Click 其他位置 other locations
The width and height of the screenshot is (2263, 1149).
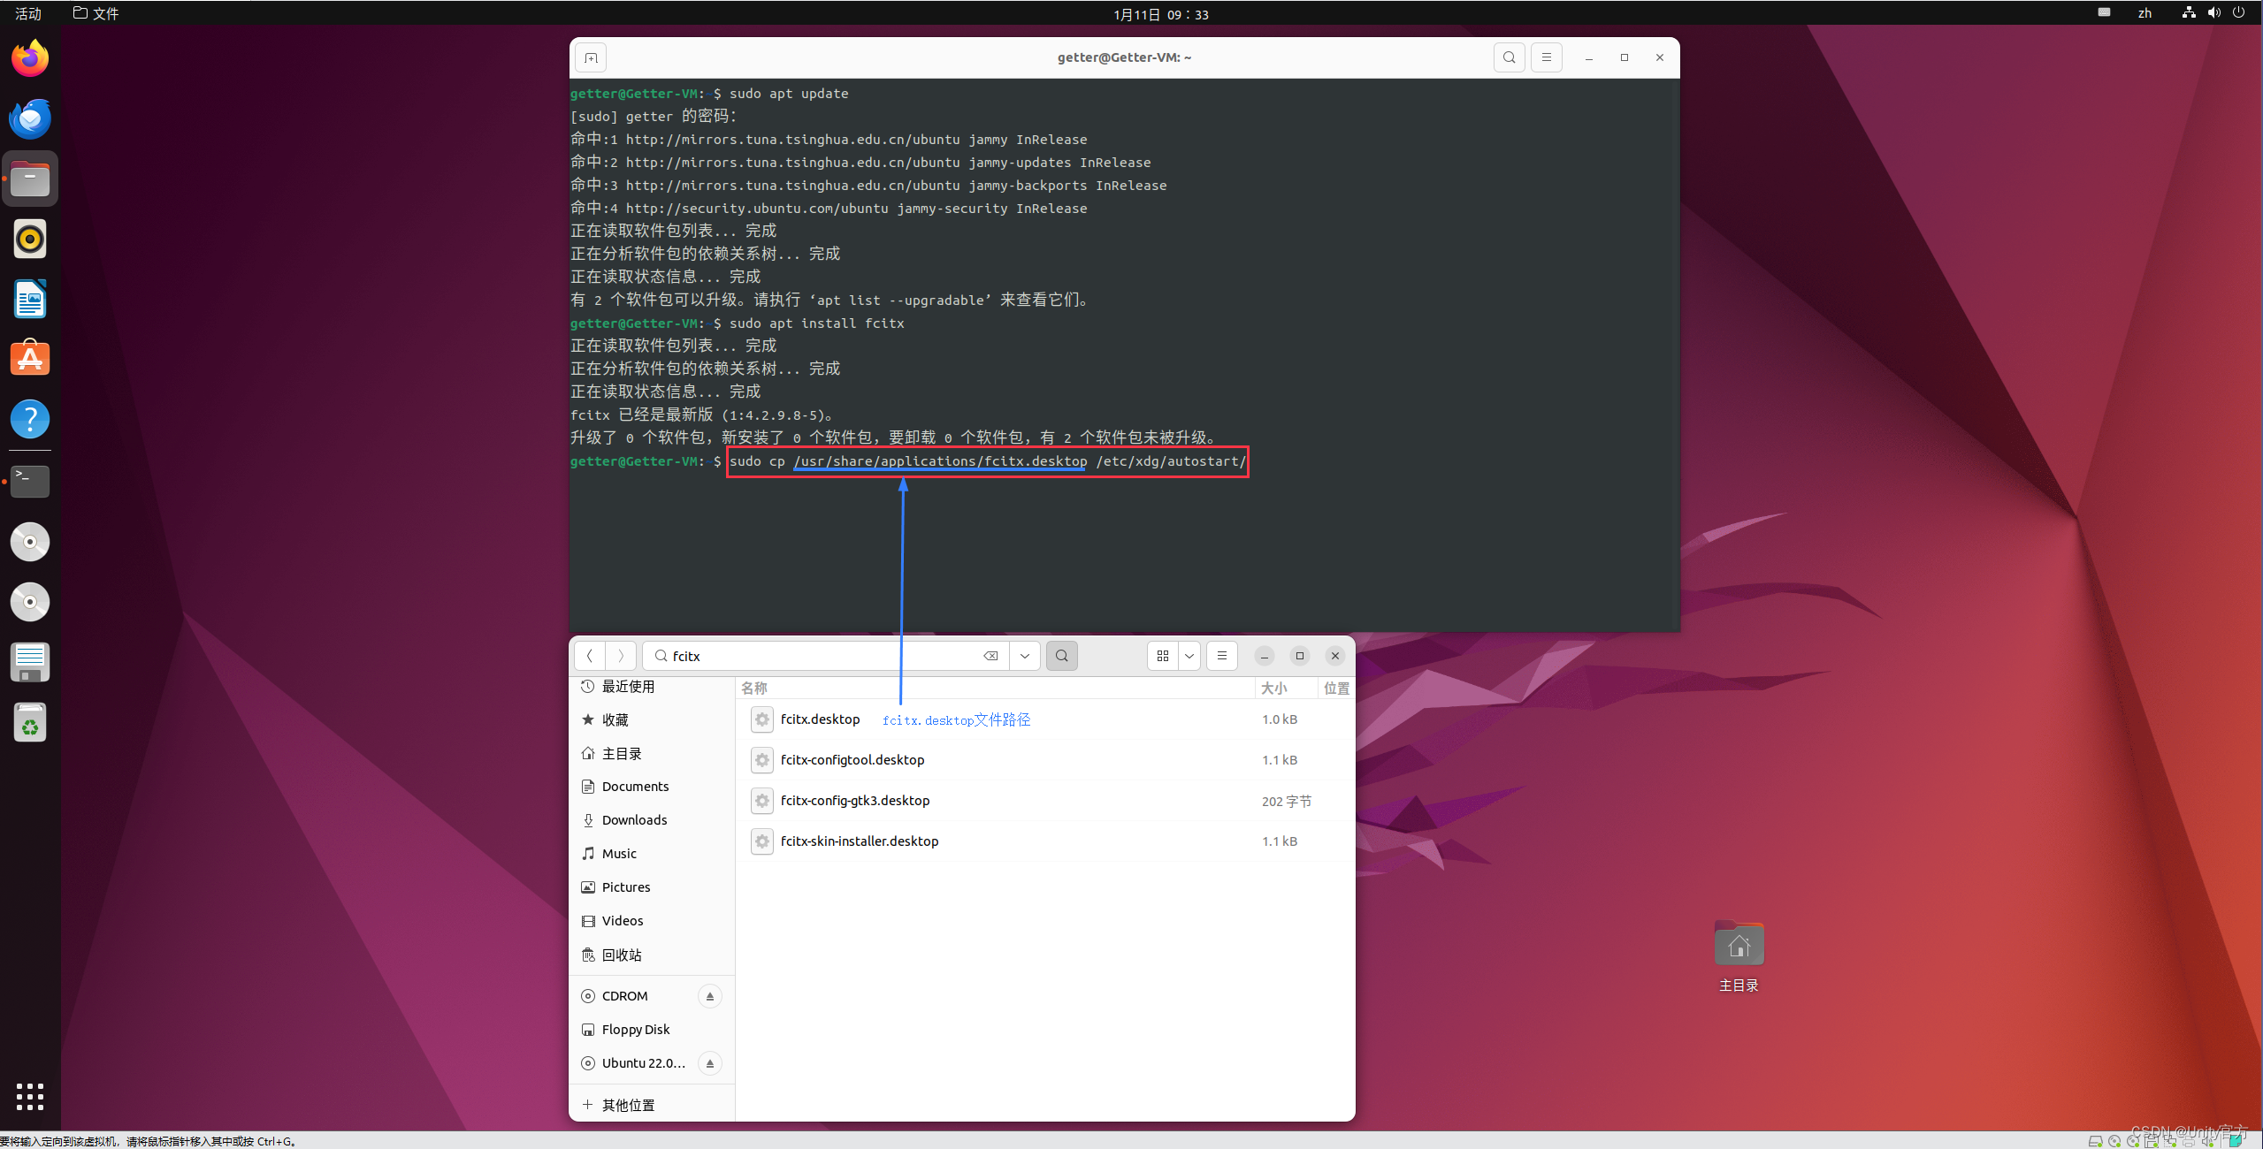pyautogui.click(x=627, y=1106)
